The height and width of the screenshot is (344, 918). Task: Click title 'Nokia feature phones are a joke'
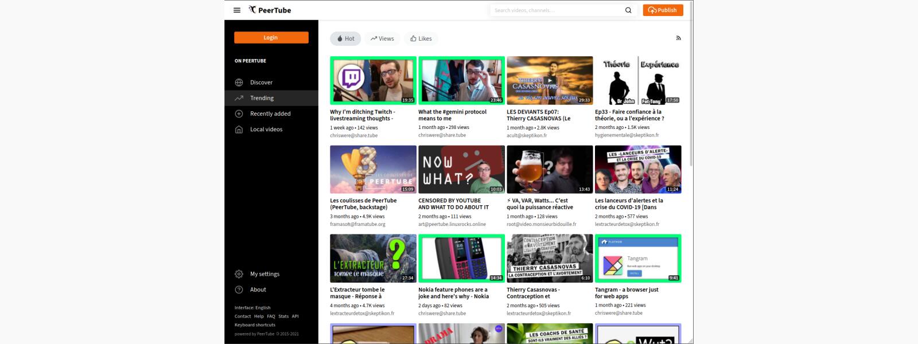pos(453,293)
